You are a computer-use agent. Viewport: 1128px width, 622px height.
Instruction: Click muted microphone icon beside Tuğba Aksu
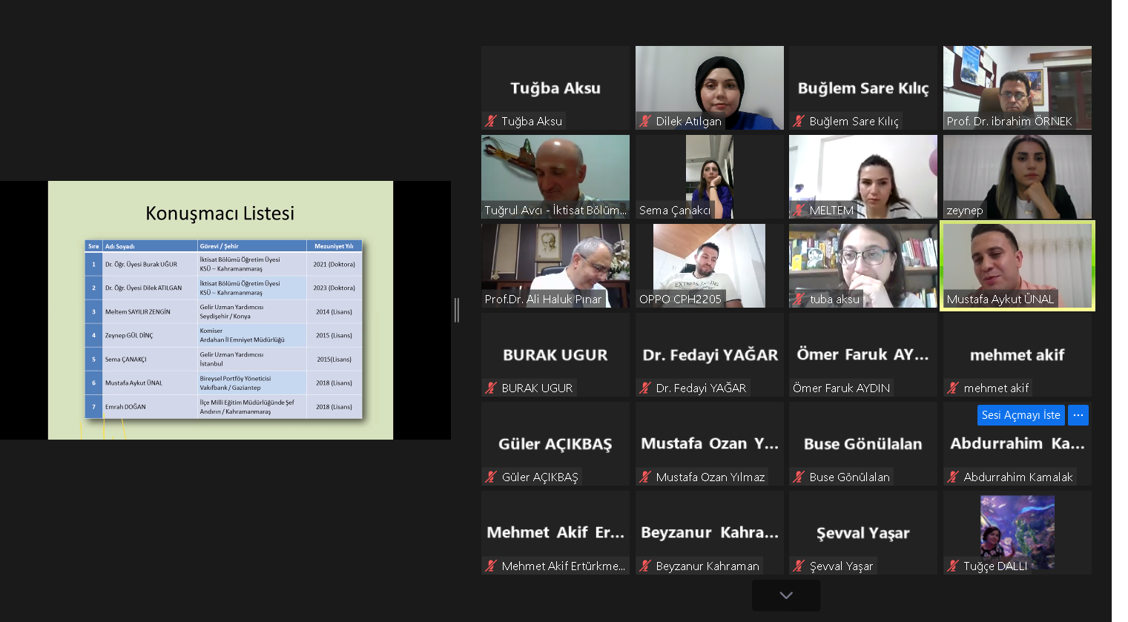(x=491, y=121)
